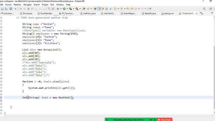Click the Open Task pencil icon
The image size is (215, 121).
click(x=88, y=9)
